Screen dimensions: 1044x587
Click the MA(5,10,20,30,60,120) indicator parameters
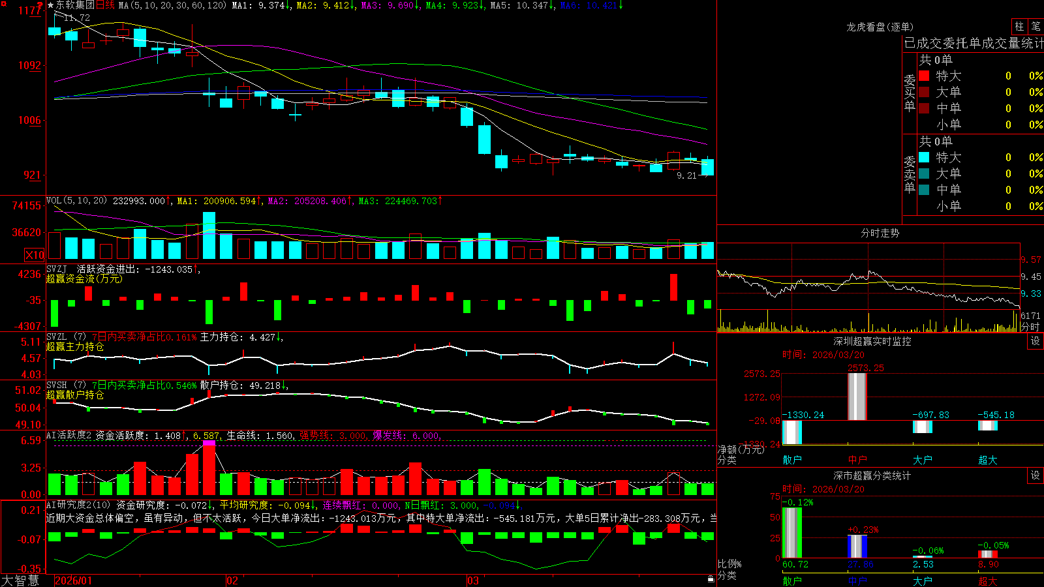coord(172,5)
